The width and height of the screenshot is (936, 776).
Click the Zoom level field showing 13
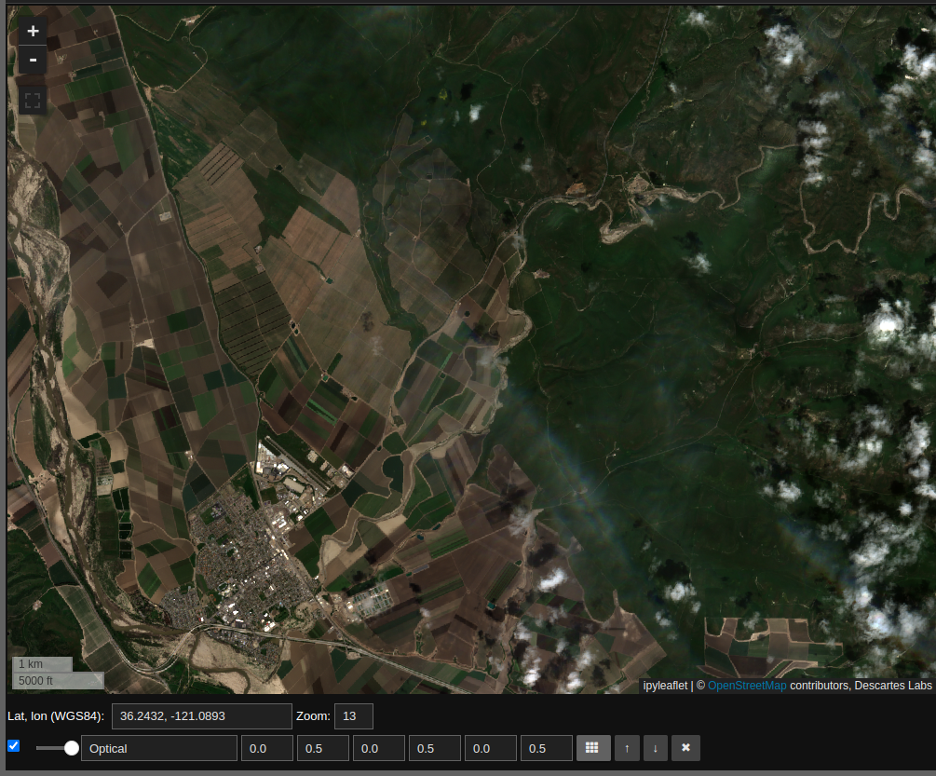click(x=353, y=716)
